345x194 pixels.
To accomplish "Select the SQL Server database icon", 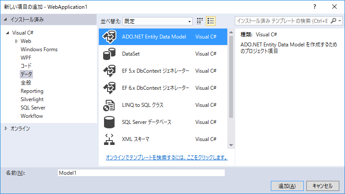I will pyautogui.click(x=109, y=122).
